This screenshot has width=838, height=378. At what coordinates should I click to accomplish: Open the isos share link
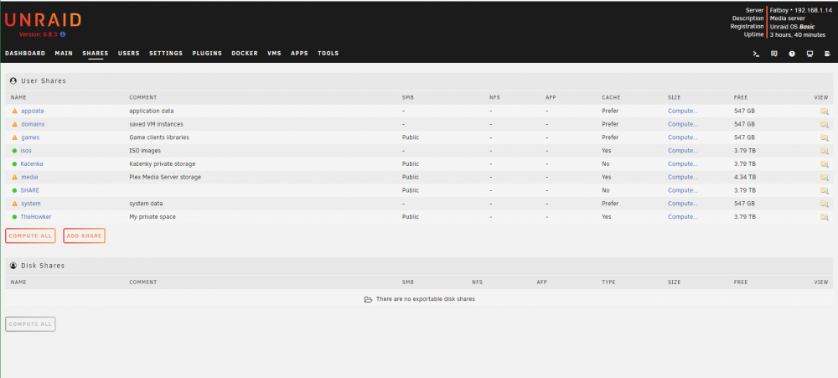pyautogui.click(x=26, y=151)
